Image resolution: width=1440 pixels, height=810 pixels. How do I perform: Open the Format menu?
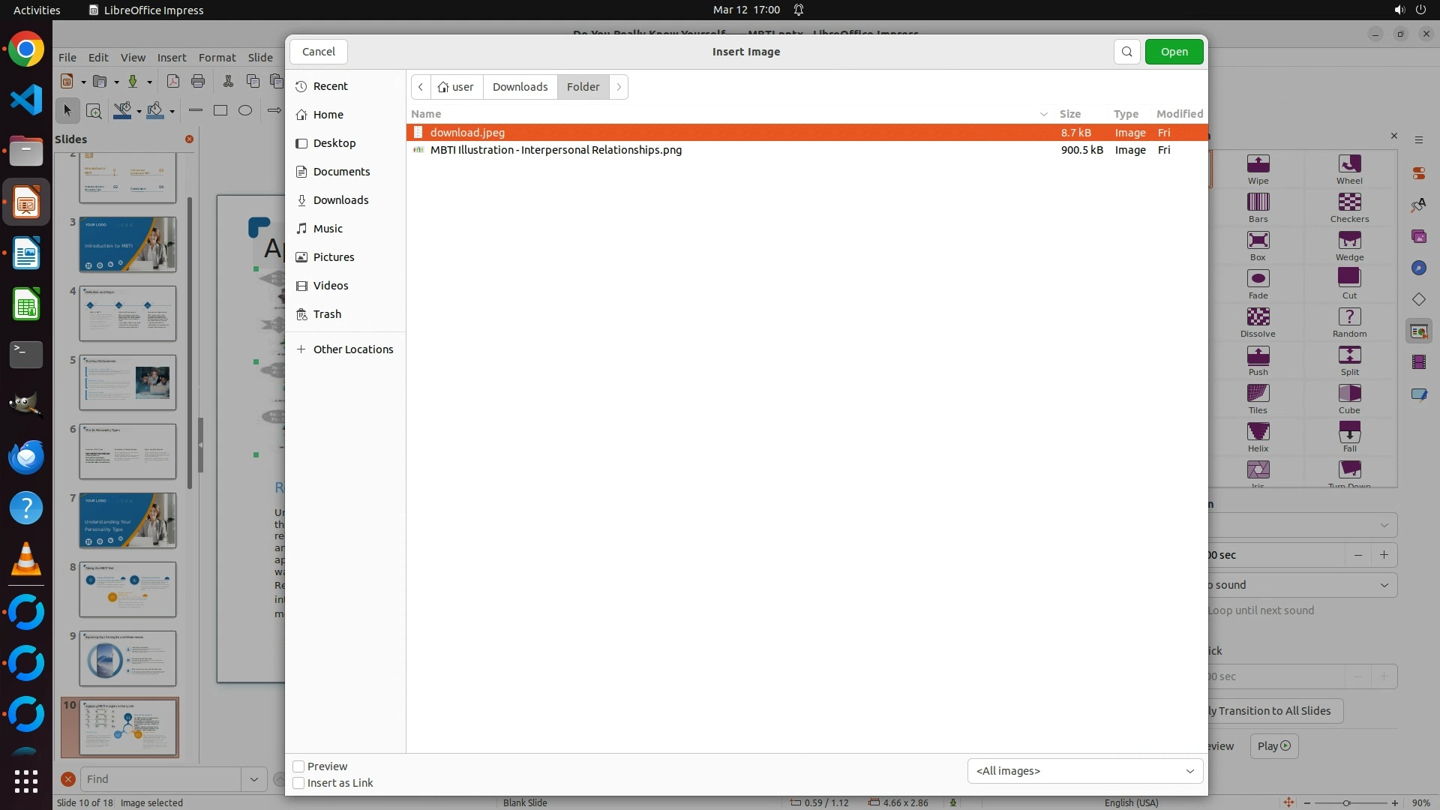point(217,58)
